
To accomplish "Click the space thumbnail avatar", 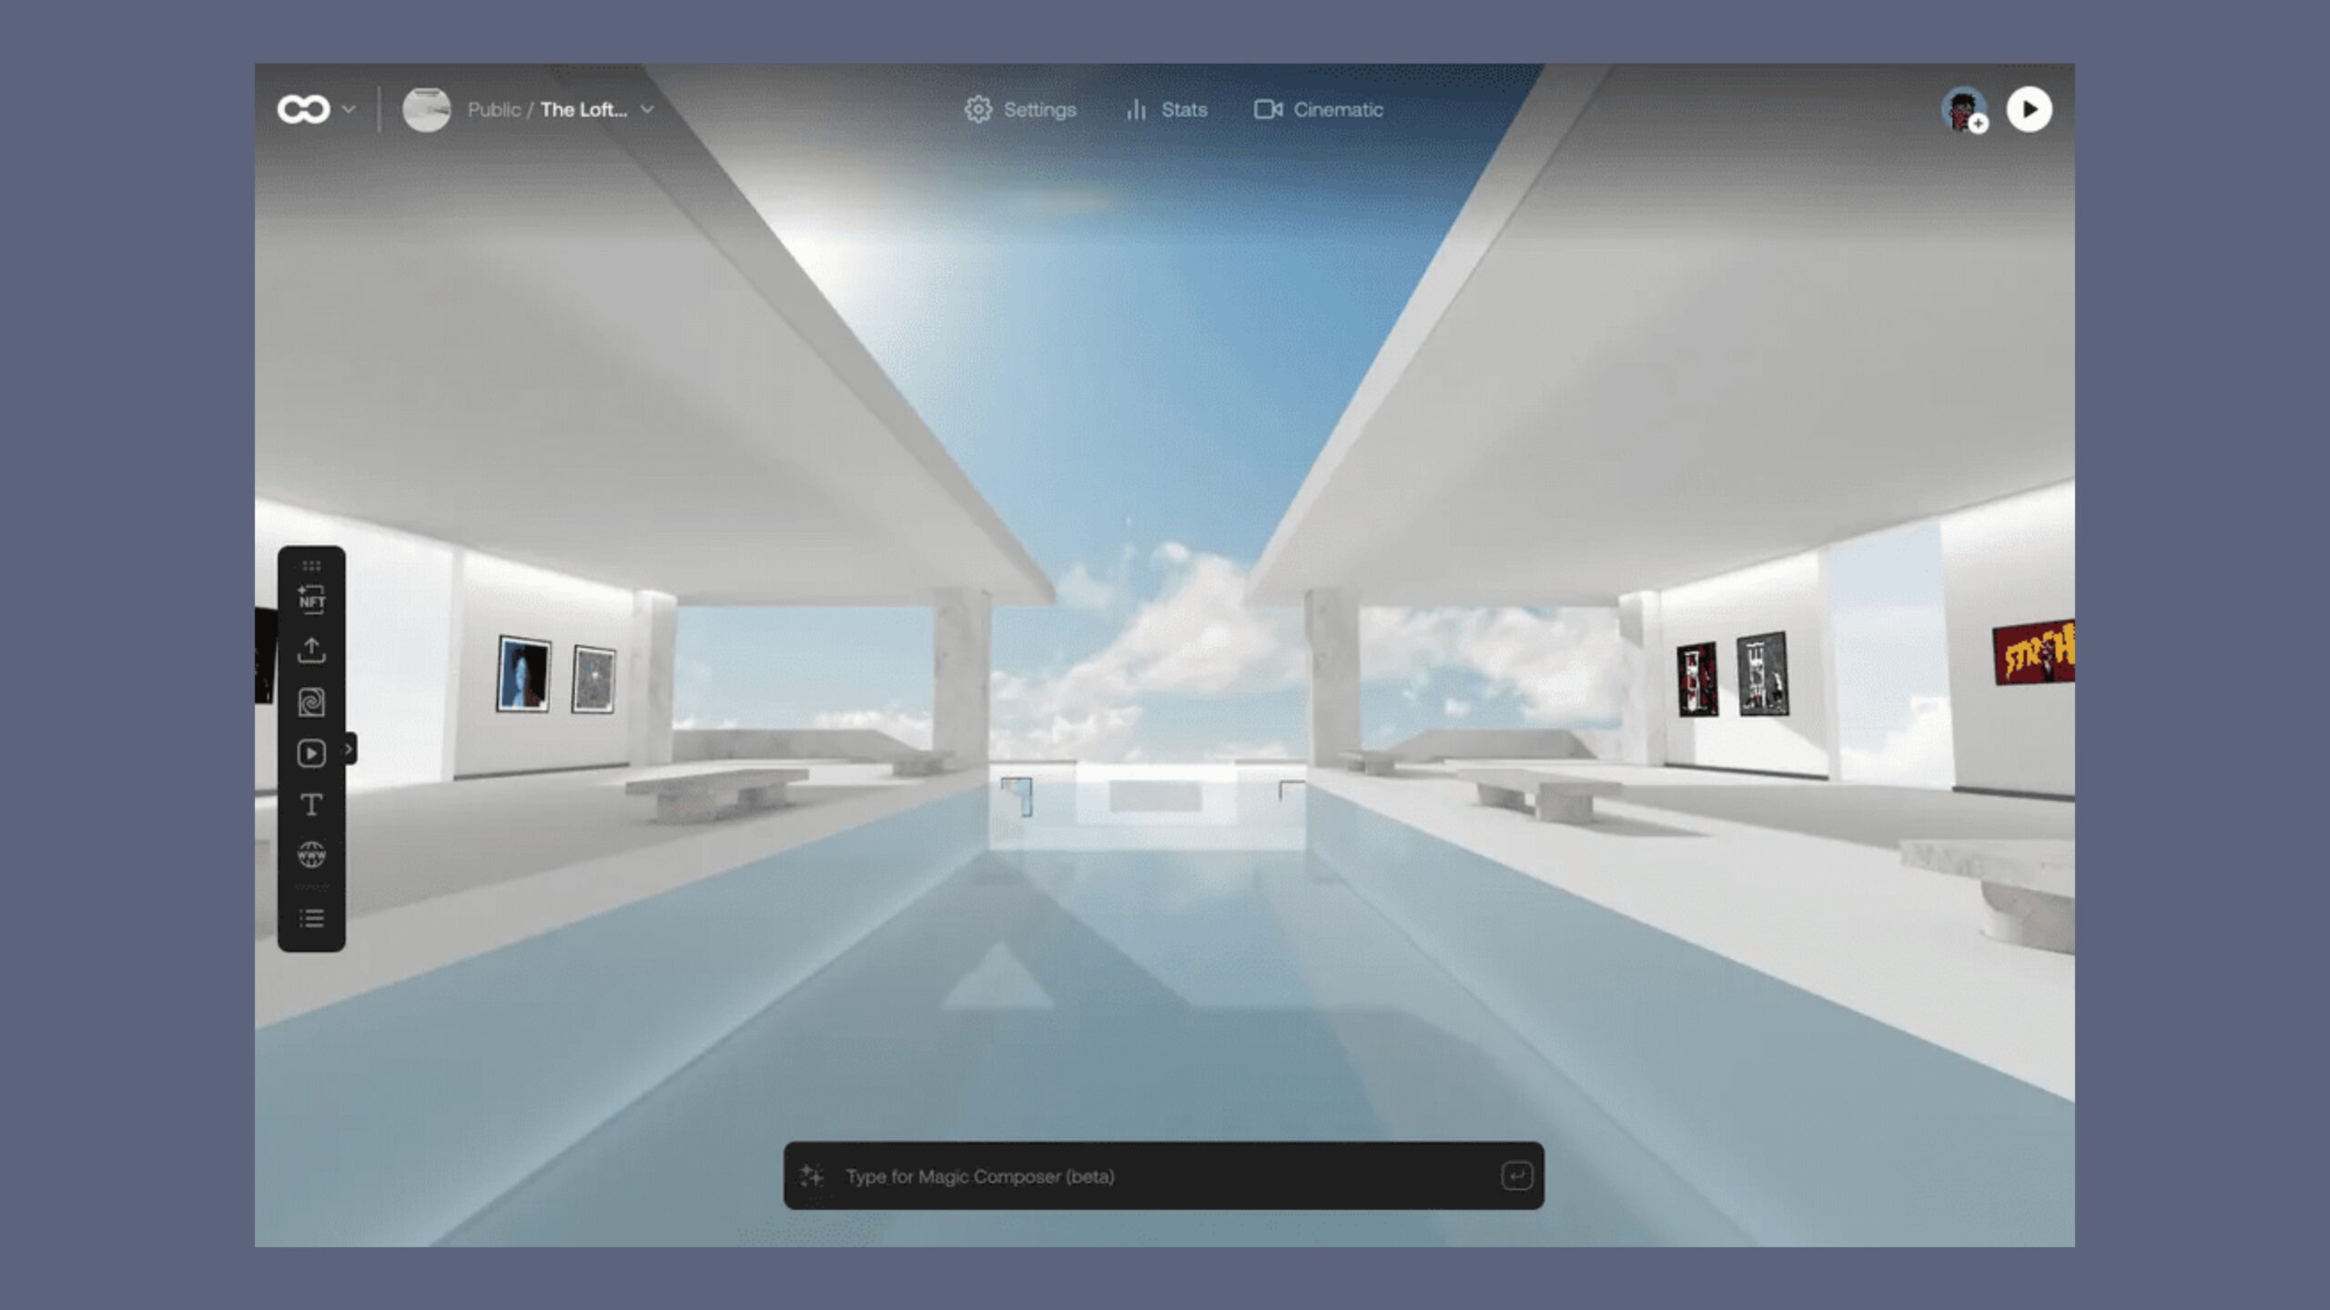I will click(426, 109).
